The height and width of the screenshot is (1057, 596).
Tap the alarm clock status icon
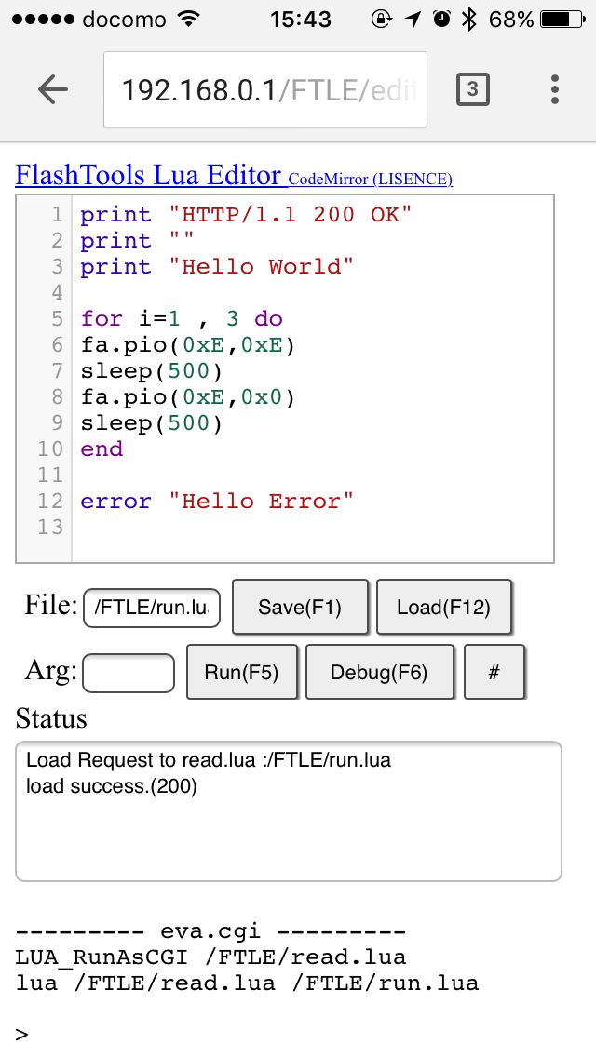(441, 20)
